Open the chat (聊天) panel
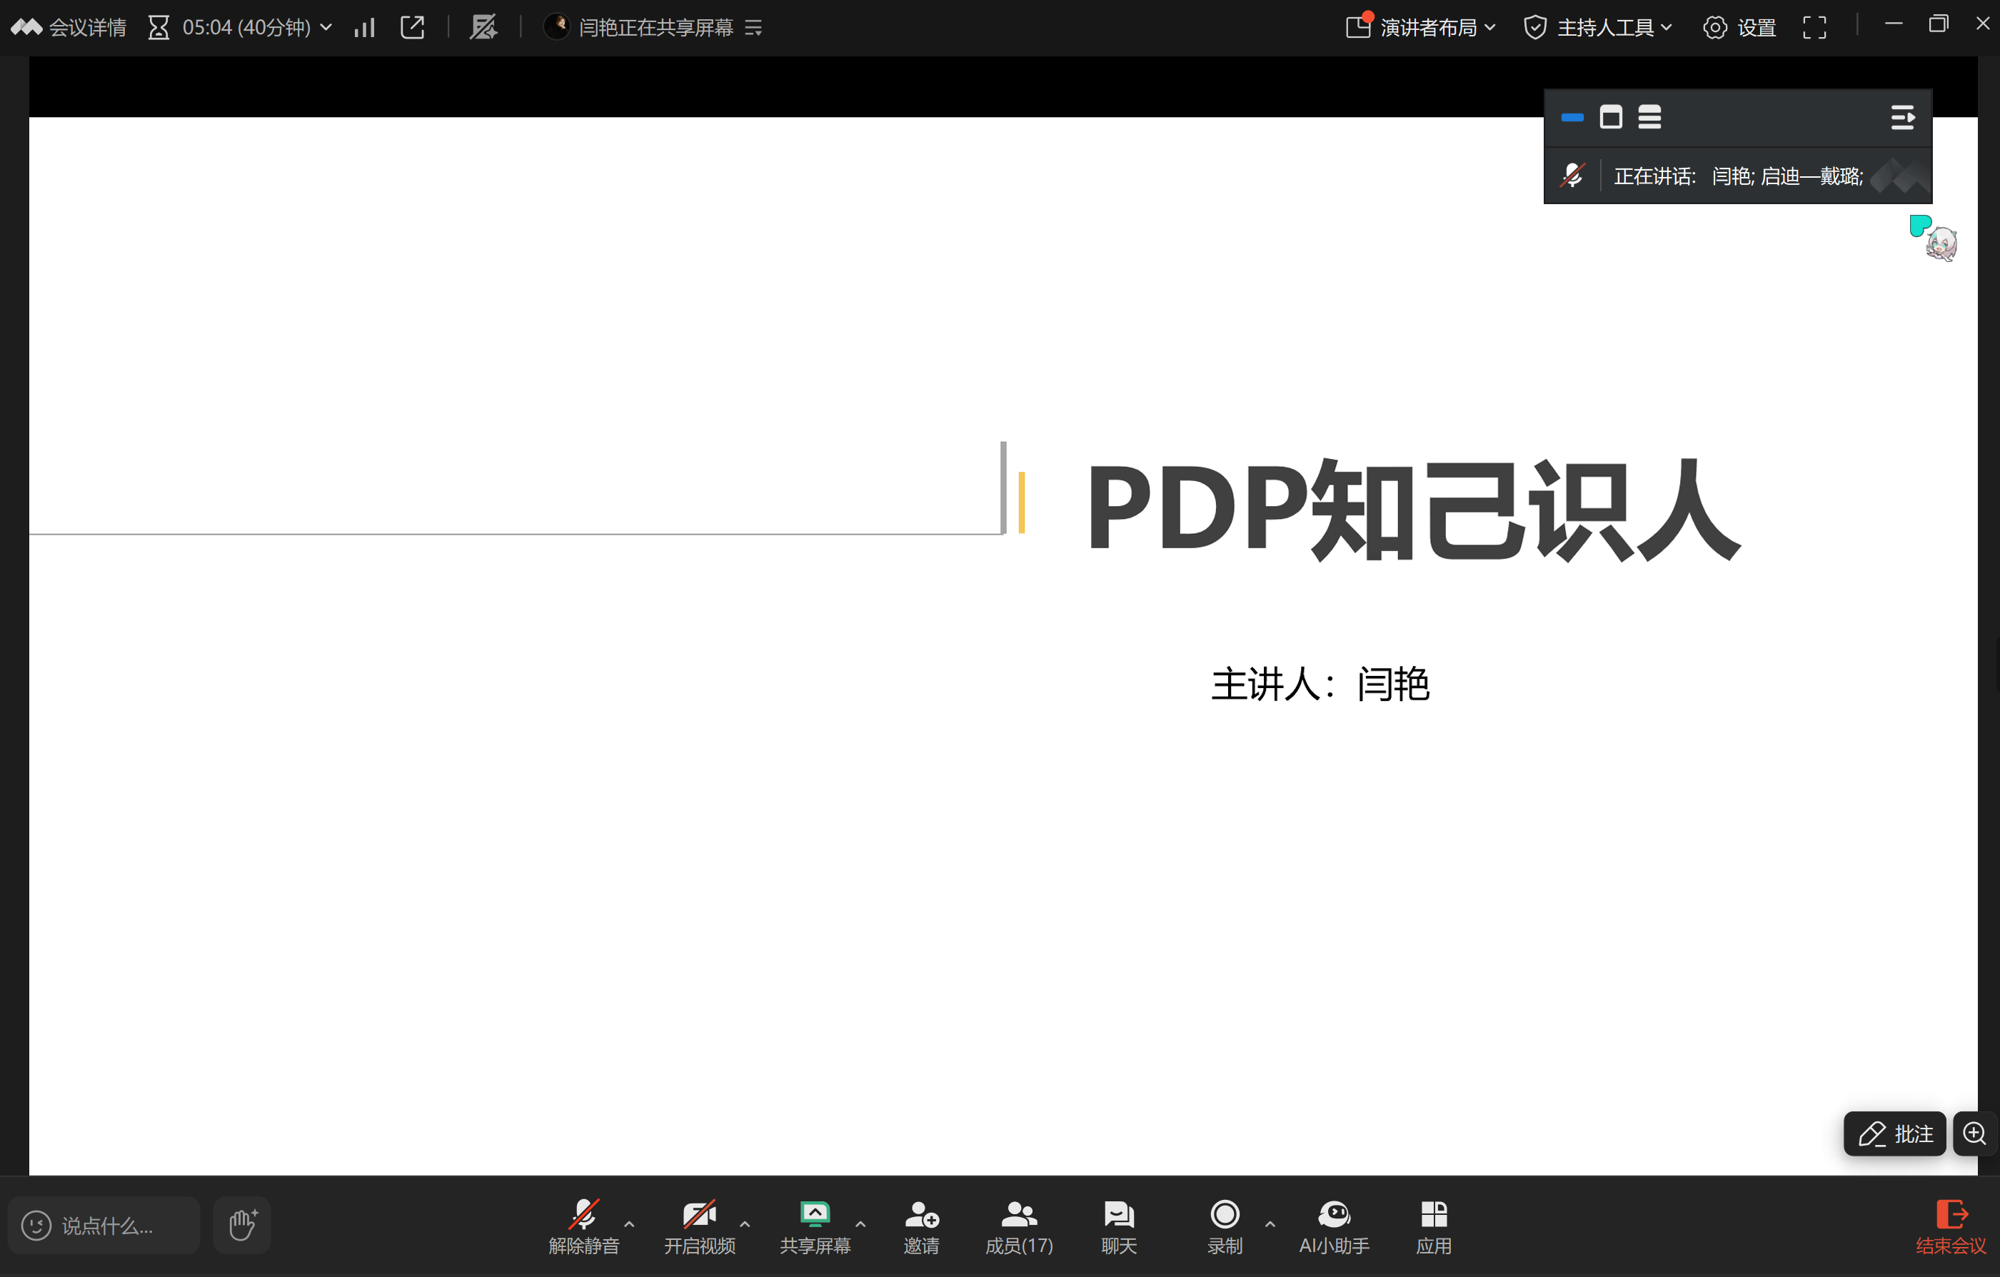 pyautogui.click(x=1118, y=1225)
